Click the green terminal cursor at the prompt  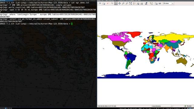pyautogui.click(x=72, y=24)
